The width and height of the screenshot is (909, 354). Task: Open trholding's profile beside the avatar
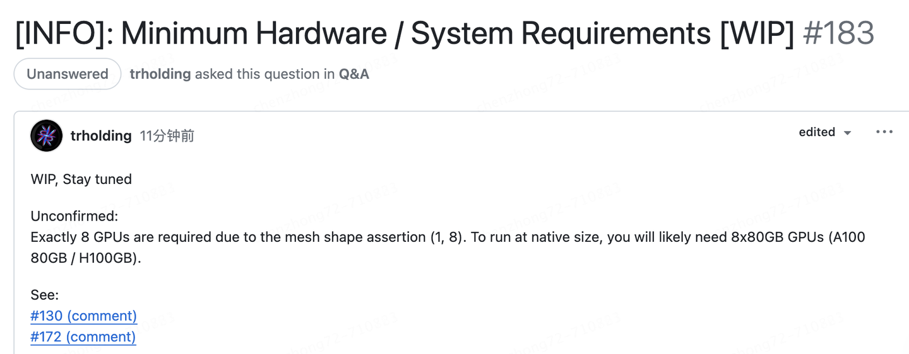point(101,135)
